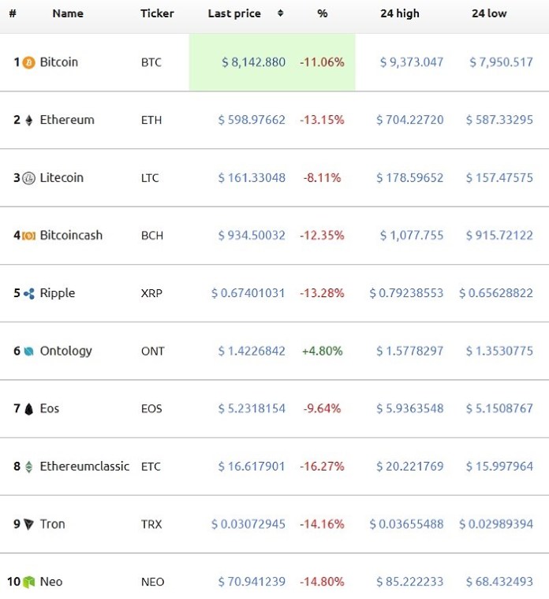Screen dimensions: 549x599
Task: Click the Litecoin logo icon
Action: 29,178
